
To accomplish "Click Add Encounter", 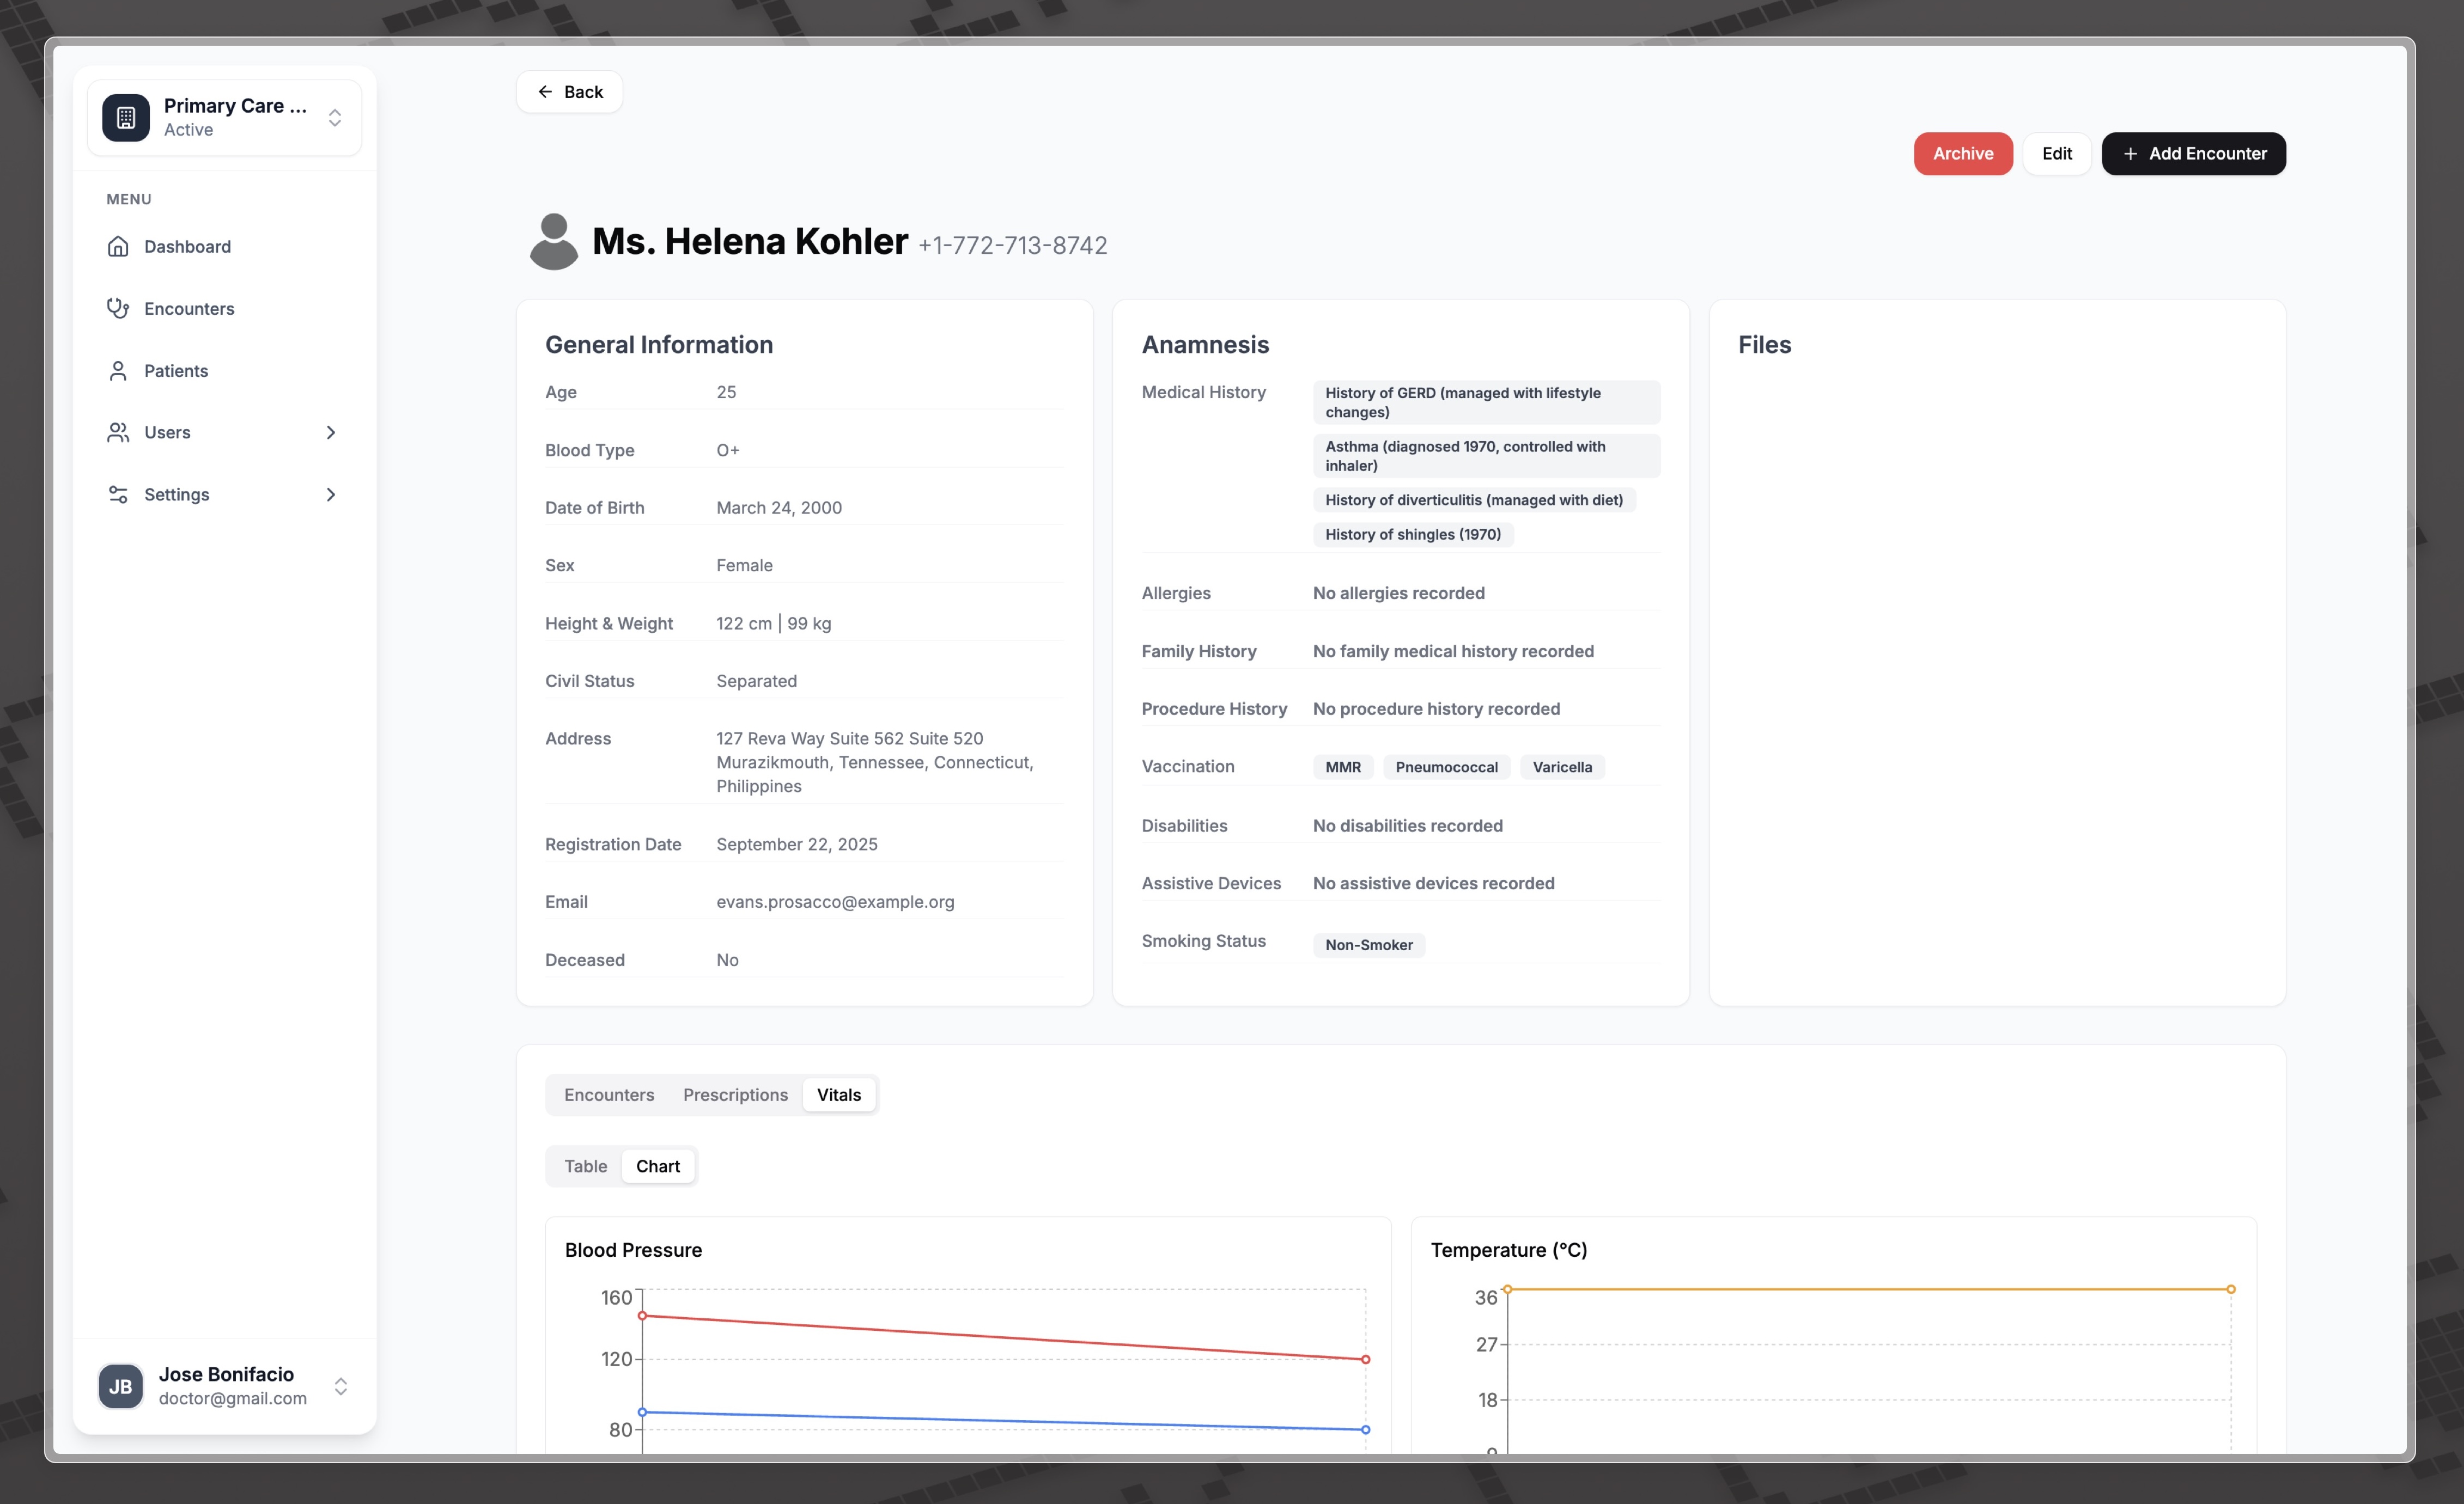I will click(2193, 153).
